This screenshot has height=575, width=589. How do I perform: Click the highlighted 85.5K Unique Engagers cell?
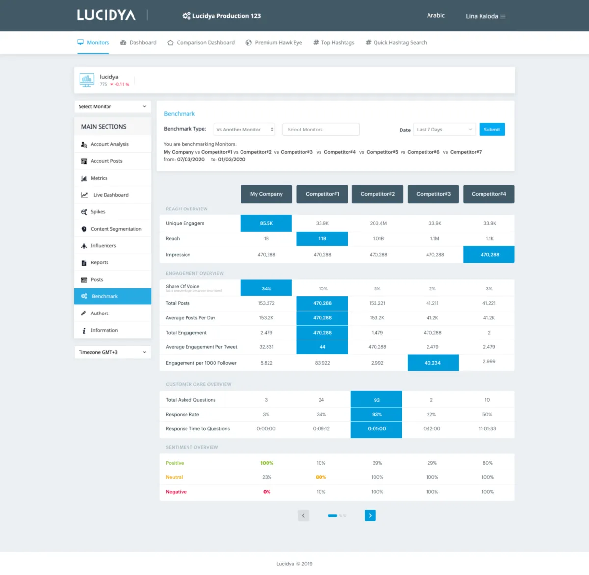tap(266, 223)
